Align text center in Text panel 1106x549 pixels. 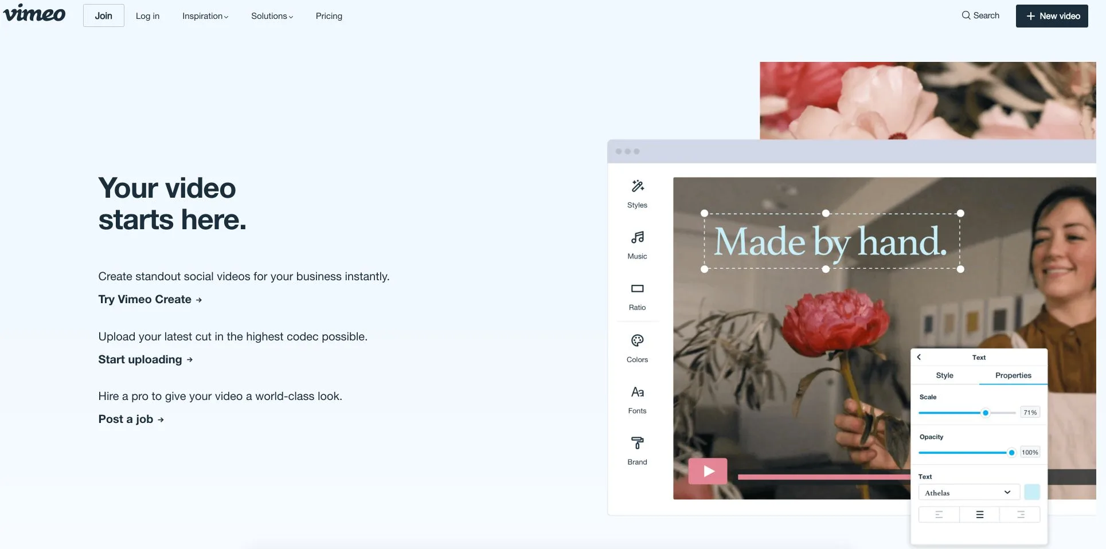tap(980, 515)
